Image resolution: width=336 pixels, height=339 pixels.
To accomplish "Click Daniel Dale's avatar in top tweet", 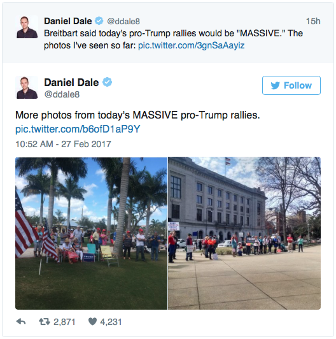I will tap(27, 27).
